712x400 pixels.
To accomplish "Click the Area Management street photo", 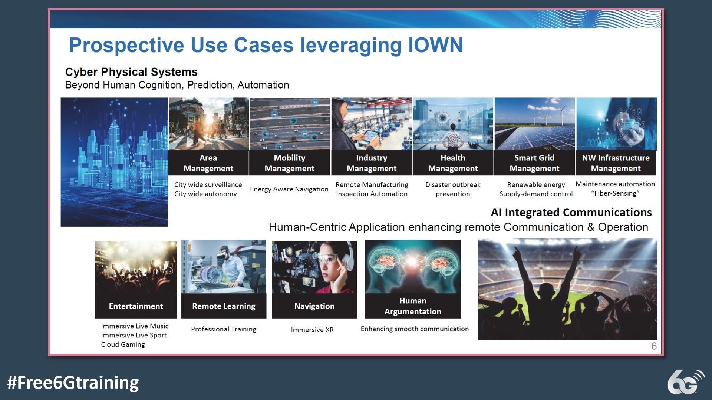I will coord(208,124).
